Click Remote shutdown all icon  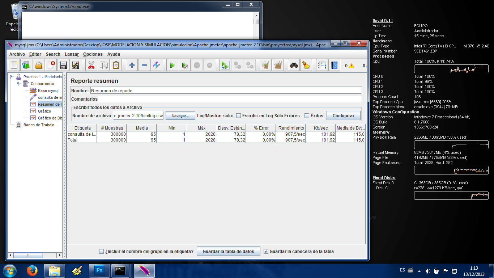250,66
